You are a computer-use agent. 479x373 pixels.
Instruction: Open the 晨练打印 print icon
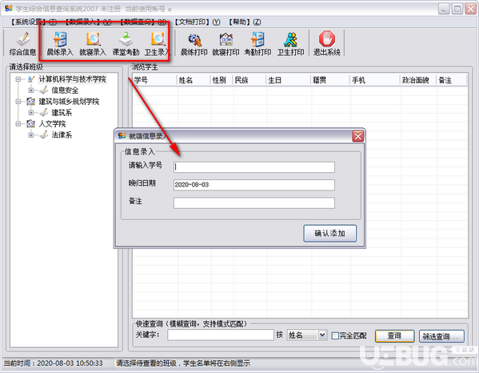click(x=194, y=44)
